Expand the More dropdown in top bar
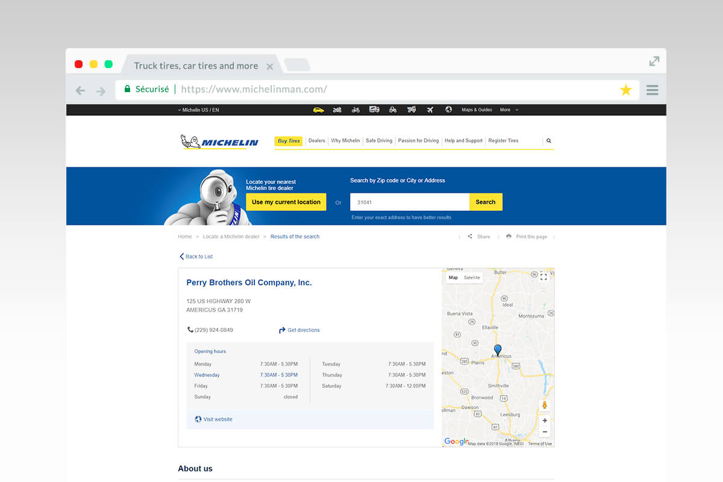This screenshot has width=723, height=482. 509,110
